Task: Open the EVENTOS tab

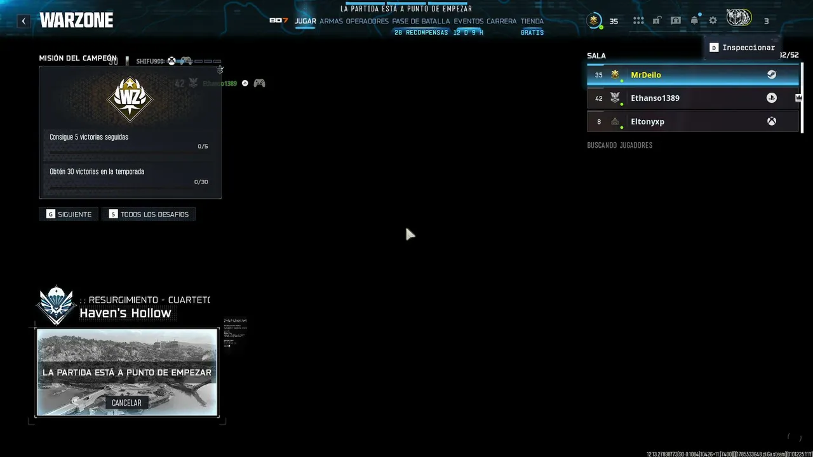Action: (x=469, y=21)
